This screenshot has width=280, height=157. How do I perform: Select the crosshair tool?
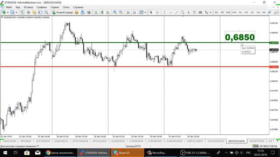coord(157,12)
